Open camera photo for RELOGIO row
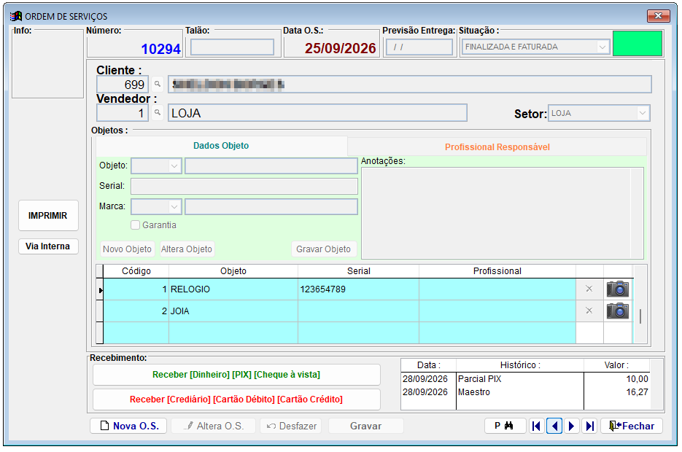This screenshot has height=452, width=682. pyautogui.click(x=618, y=289)
